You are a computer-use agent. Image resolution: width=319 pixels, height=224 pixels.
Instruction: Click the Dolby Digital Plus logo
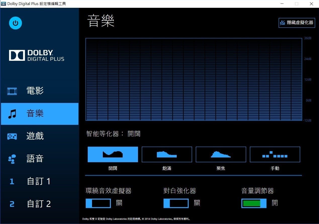(x=37, y=55)
